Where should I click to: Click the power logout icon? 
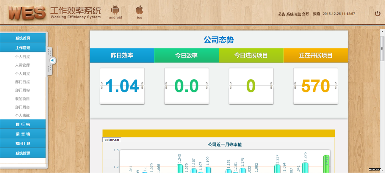point(377,14)
